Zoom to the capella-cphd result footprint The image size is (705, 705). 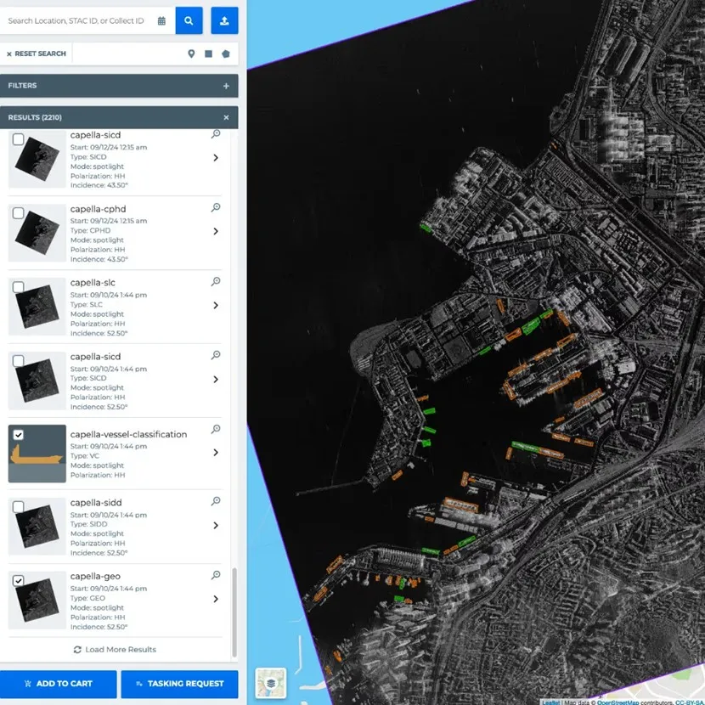click(216, 207)
